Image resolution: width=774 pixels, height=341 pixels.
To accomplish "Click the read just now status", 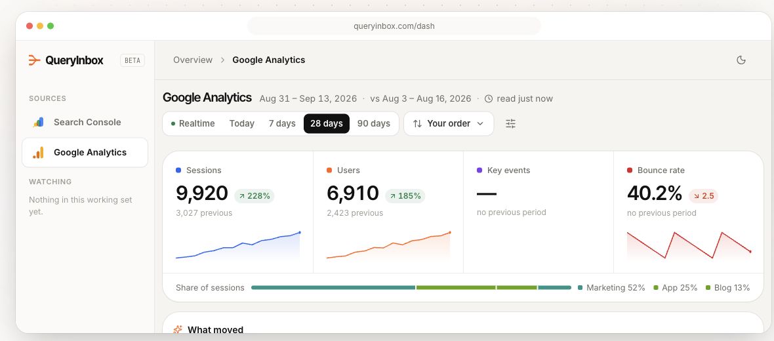I will click(525, 99).
